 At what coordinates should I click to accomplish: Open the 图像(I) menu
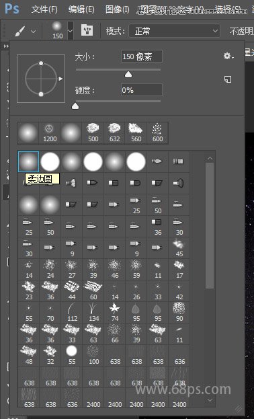118,10
